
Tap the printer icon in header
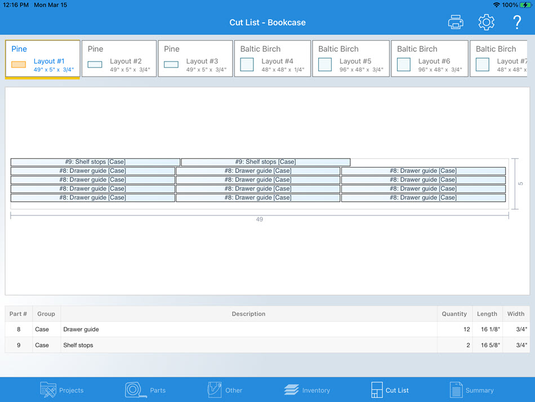[455, 23]
